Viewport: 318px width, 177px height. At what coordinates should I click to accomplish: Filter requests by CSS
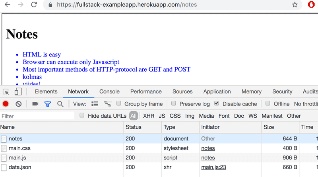pyautogui.click(x=175, y=116)
